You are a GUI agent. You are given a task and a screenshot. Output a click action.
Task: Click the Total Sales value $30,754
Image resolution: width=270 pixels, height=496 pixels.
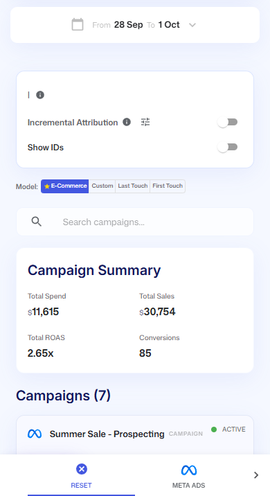(x=157, y=312)
